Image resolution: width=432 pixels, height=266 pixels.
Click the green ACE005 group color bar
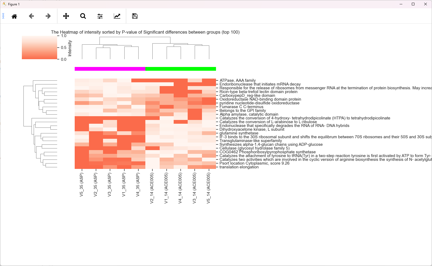pyautogui.click(x=181, y=69)
